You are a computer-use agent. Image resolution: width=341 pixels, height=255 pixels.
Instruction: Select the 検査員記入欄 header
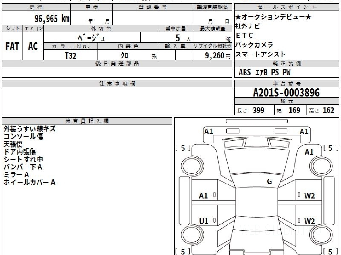[87, 121]
